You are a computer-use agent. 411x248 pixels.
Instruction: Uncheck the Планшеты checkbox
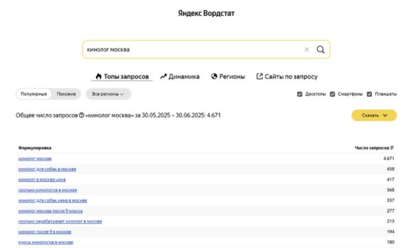[369, 94]
